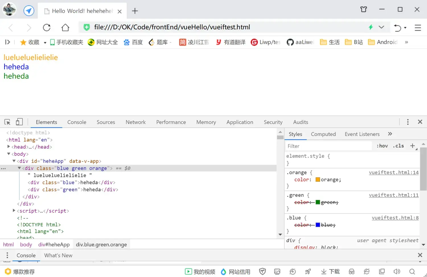Go back to previous page

tap(11, 28)
